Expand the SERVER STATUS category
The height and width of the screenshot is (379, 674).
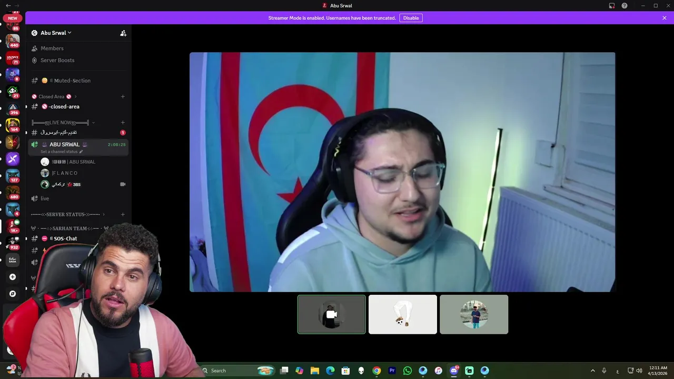coord(67,214)
